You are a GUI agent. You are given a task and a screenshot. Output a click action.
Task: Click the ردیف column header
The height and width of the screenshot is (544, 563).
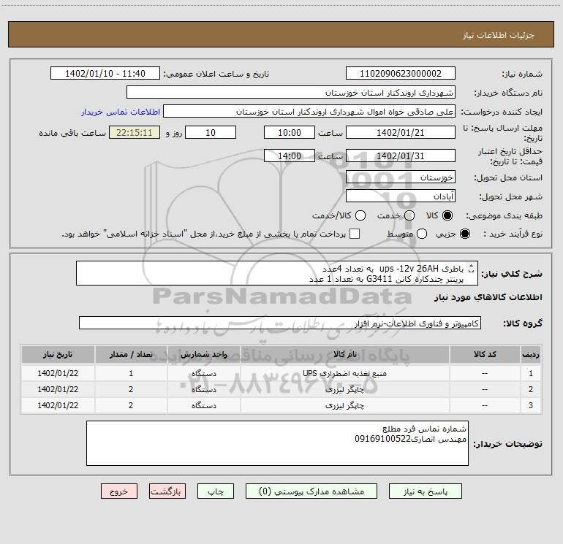(531, 355)
